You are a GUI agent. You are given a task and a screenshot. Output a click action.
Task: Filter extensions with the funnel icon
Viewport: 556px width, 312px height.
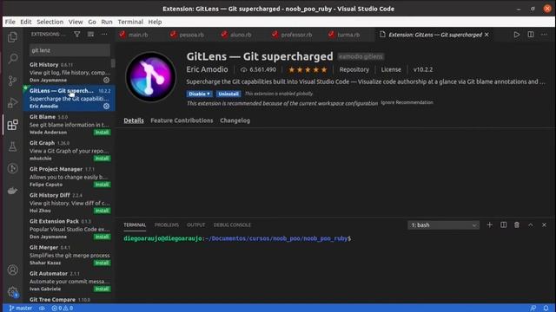[77, 35]
